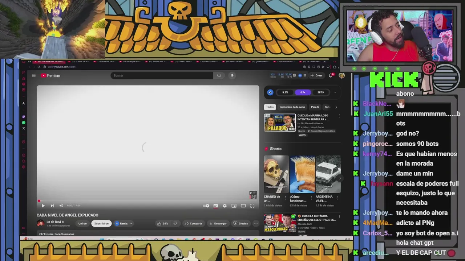The height and width of the screenshot is (261, 465).
Task: Open the X icon in browser sidebar
Action: [24, 128]
